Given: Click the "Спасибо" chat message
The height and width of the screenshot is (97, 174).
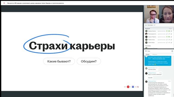Looking at the screenshot, I should tap(150, 78).
